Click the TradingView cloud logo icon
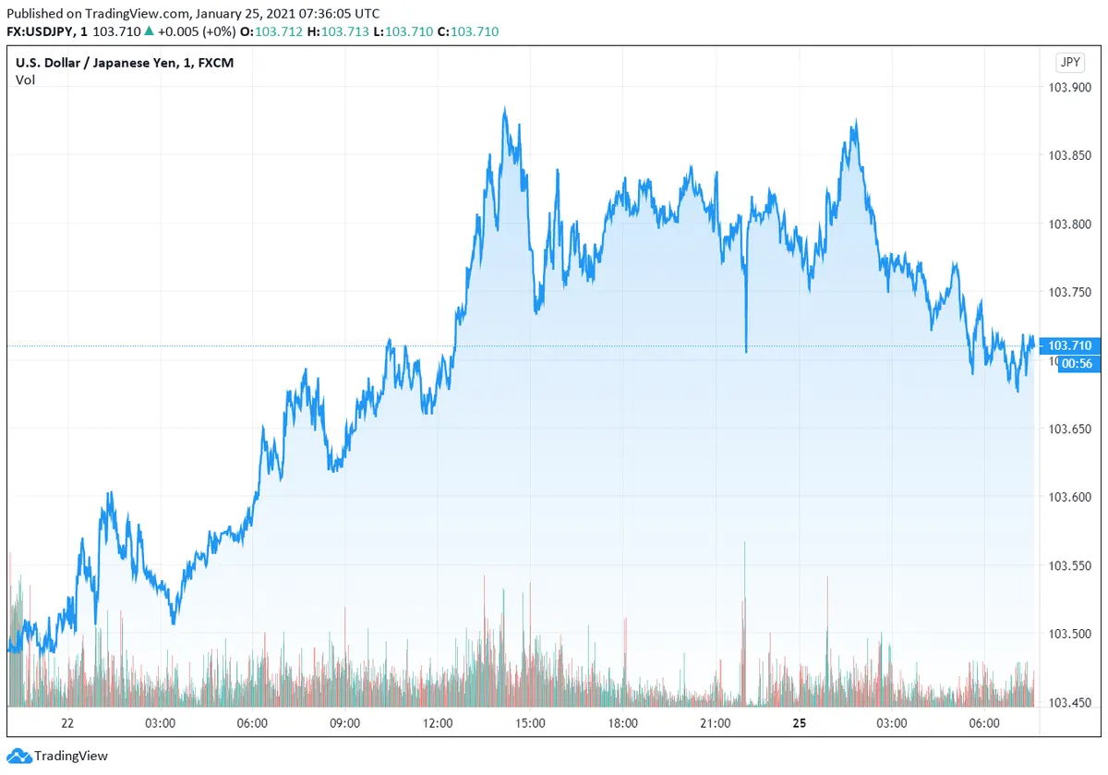Screen dimensions: 1108x775 pos(19,756)
